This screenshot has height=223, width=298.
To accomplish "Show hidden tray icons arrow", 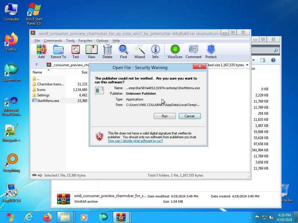I will [250, 217].
